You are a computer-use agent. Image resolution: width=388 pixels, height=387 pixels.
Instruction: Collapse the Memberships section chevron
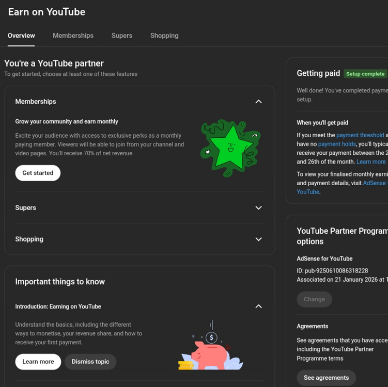[258, 102]
